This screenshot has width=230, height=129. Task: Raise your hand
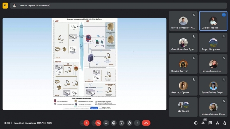pos(129,123)
